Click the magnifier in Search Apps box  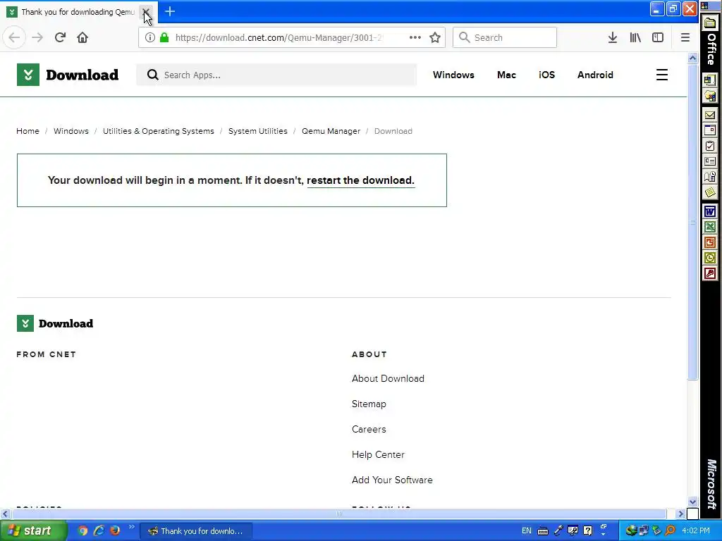152,75
